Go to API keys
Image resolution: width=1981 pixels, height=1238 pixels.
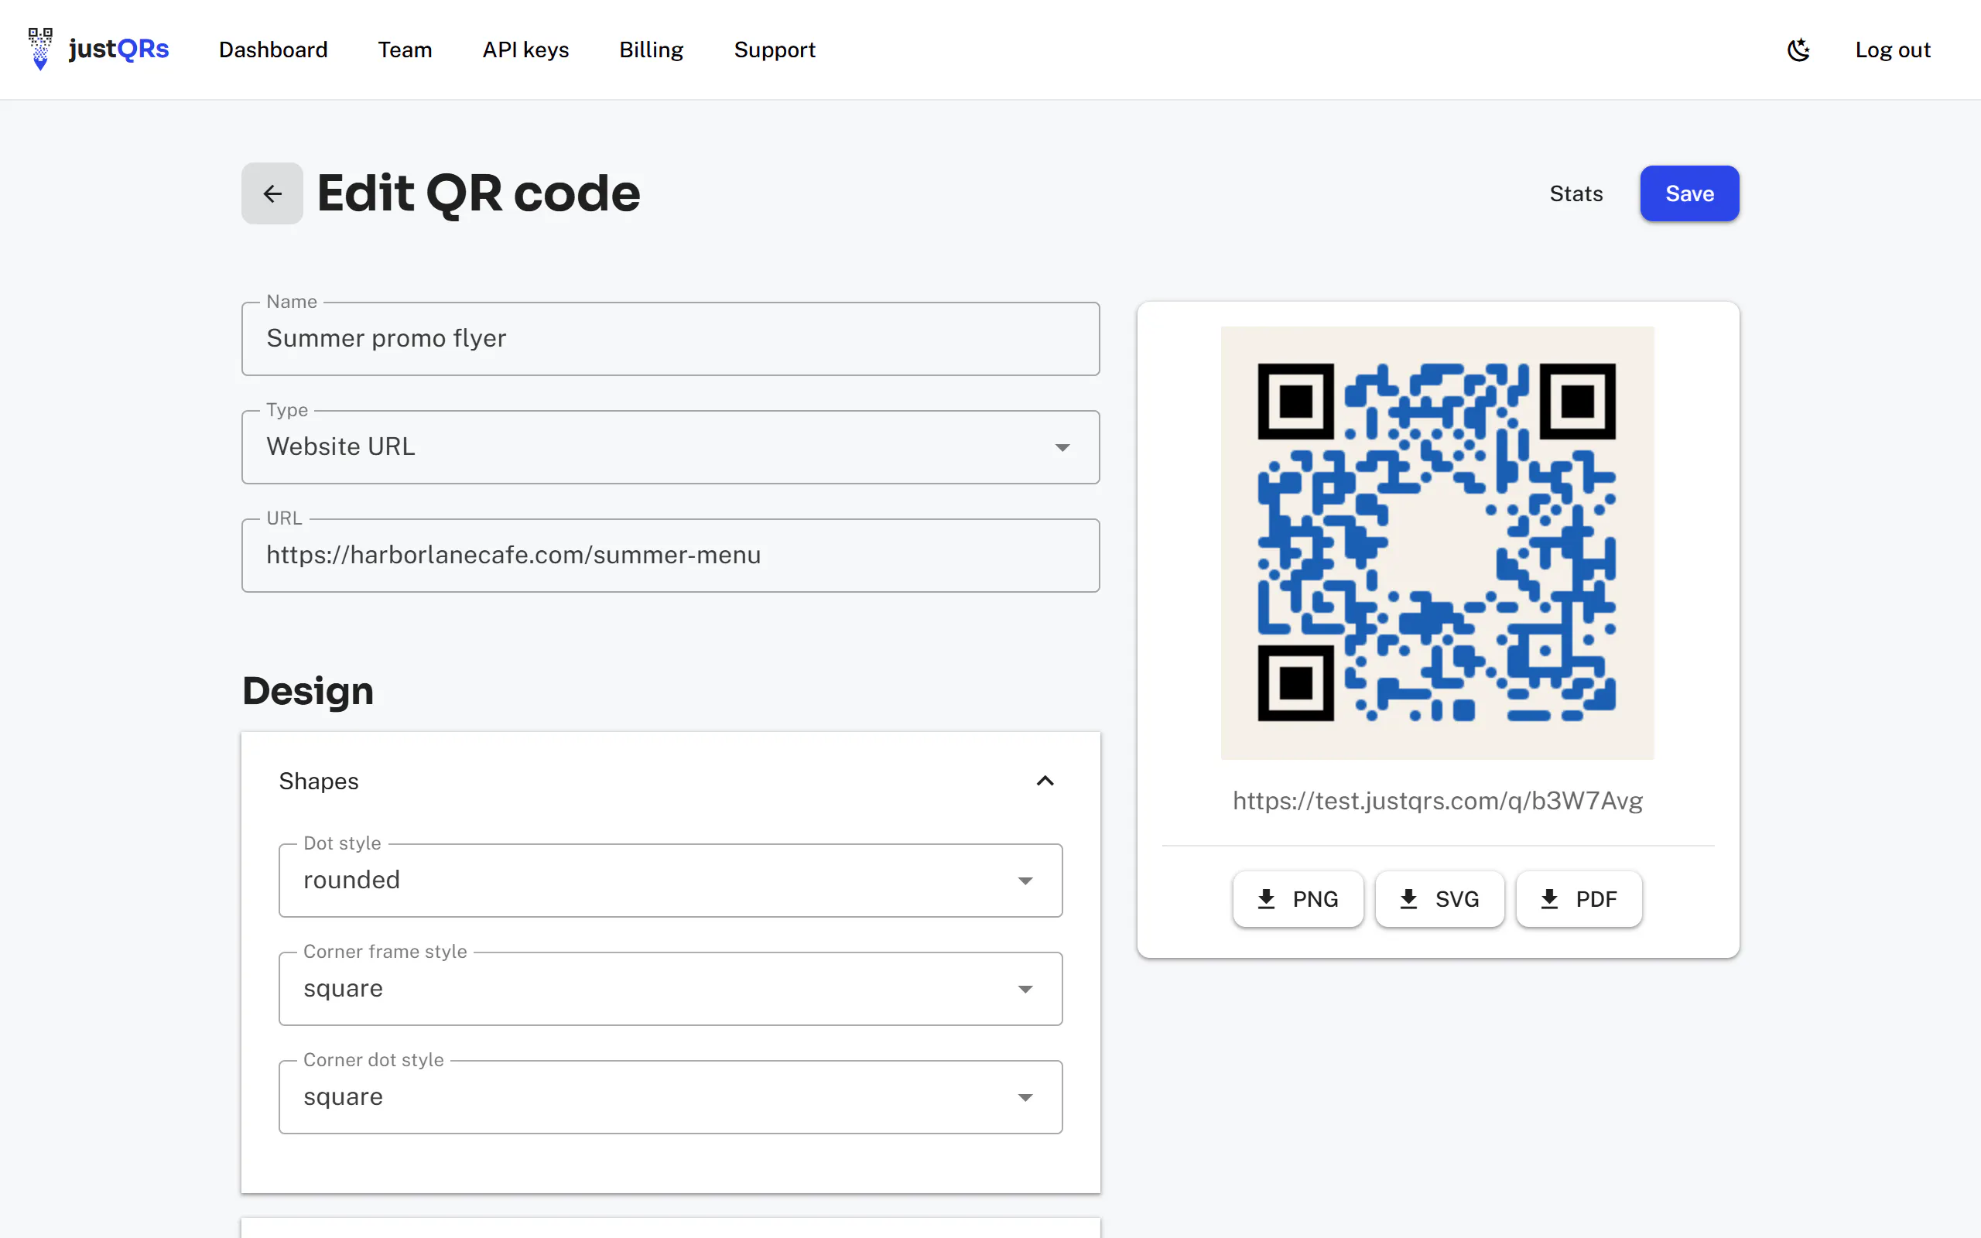coord(525,50)
